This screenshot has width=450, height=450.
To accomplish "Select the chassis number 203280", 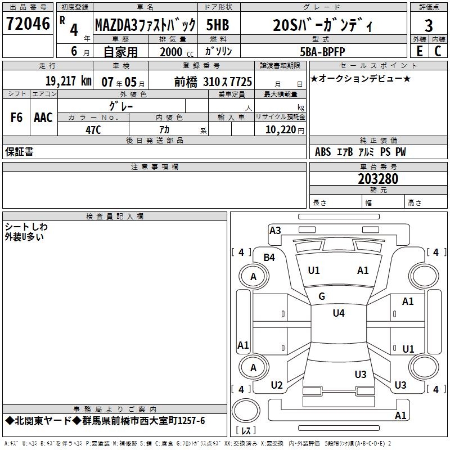I will pos(378,179).
